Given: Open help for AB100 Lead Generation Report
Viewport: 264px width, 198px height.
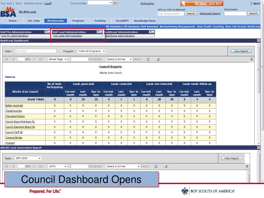Looking at the screenshot, I should 259,148.
